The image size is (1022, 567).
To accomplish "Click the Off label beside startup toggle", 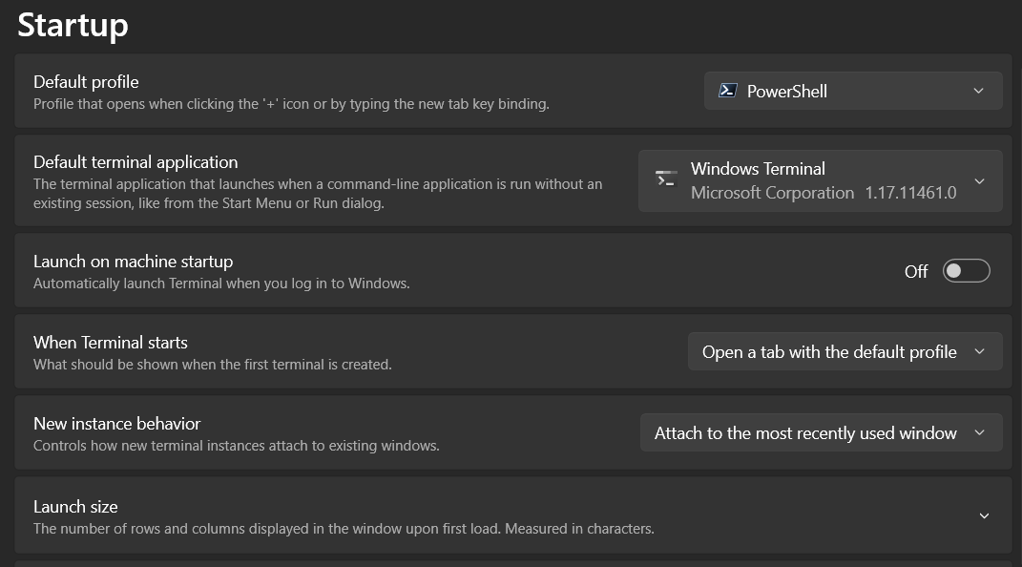I will point(915,272).
